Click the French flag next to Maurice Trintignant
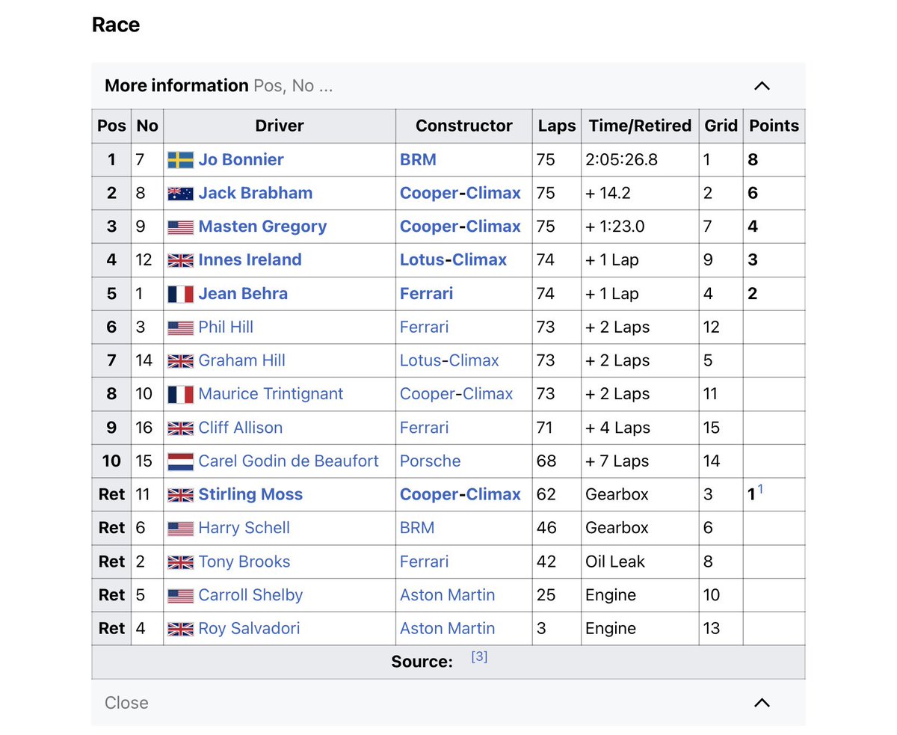The image size is (897, 735). coord(179,393)
